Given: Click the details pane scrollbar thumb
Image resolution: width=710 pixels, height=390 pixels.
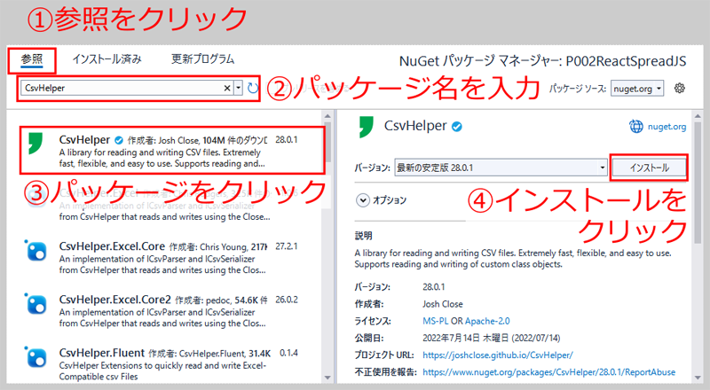Looking at the screenshot, I should point(698,183).
